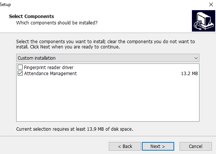216x154 pixels.
Task: Open the Custom installation combo box
Action: tap(108, 58)
